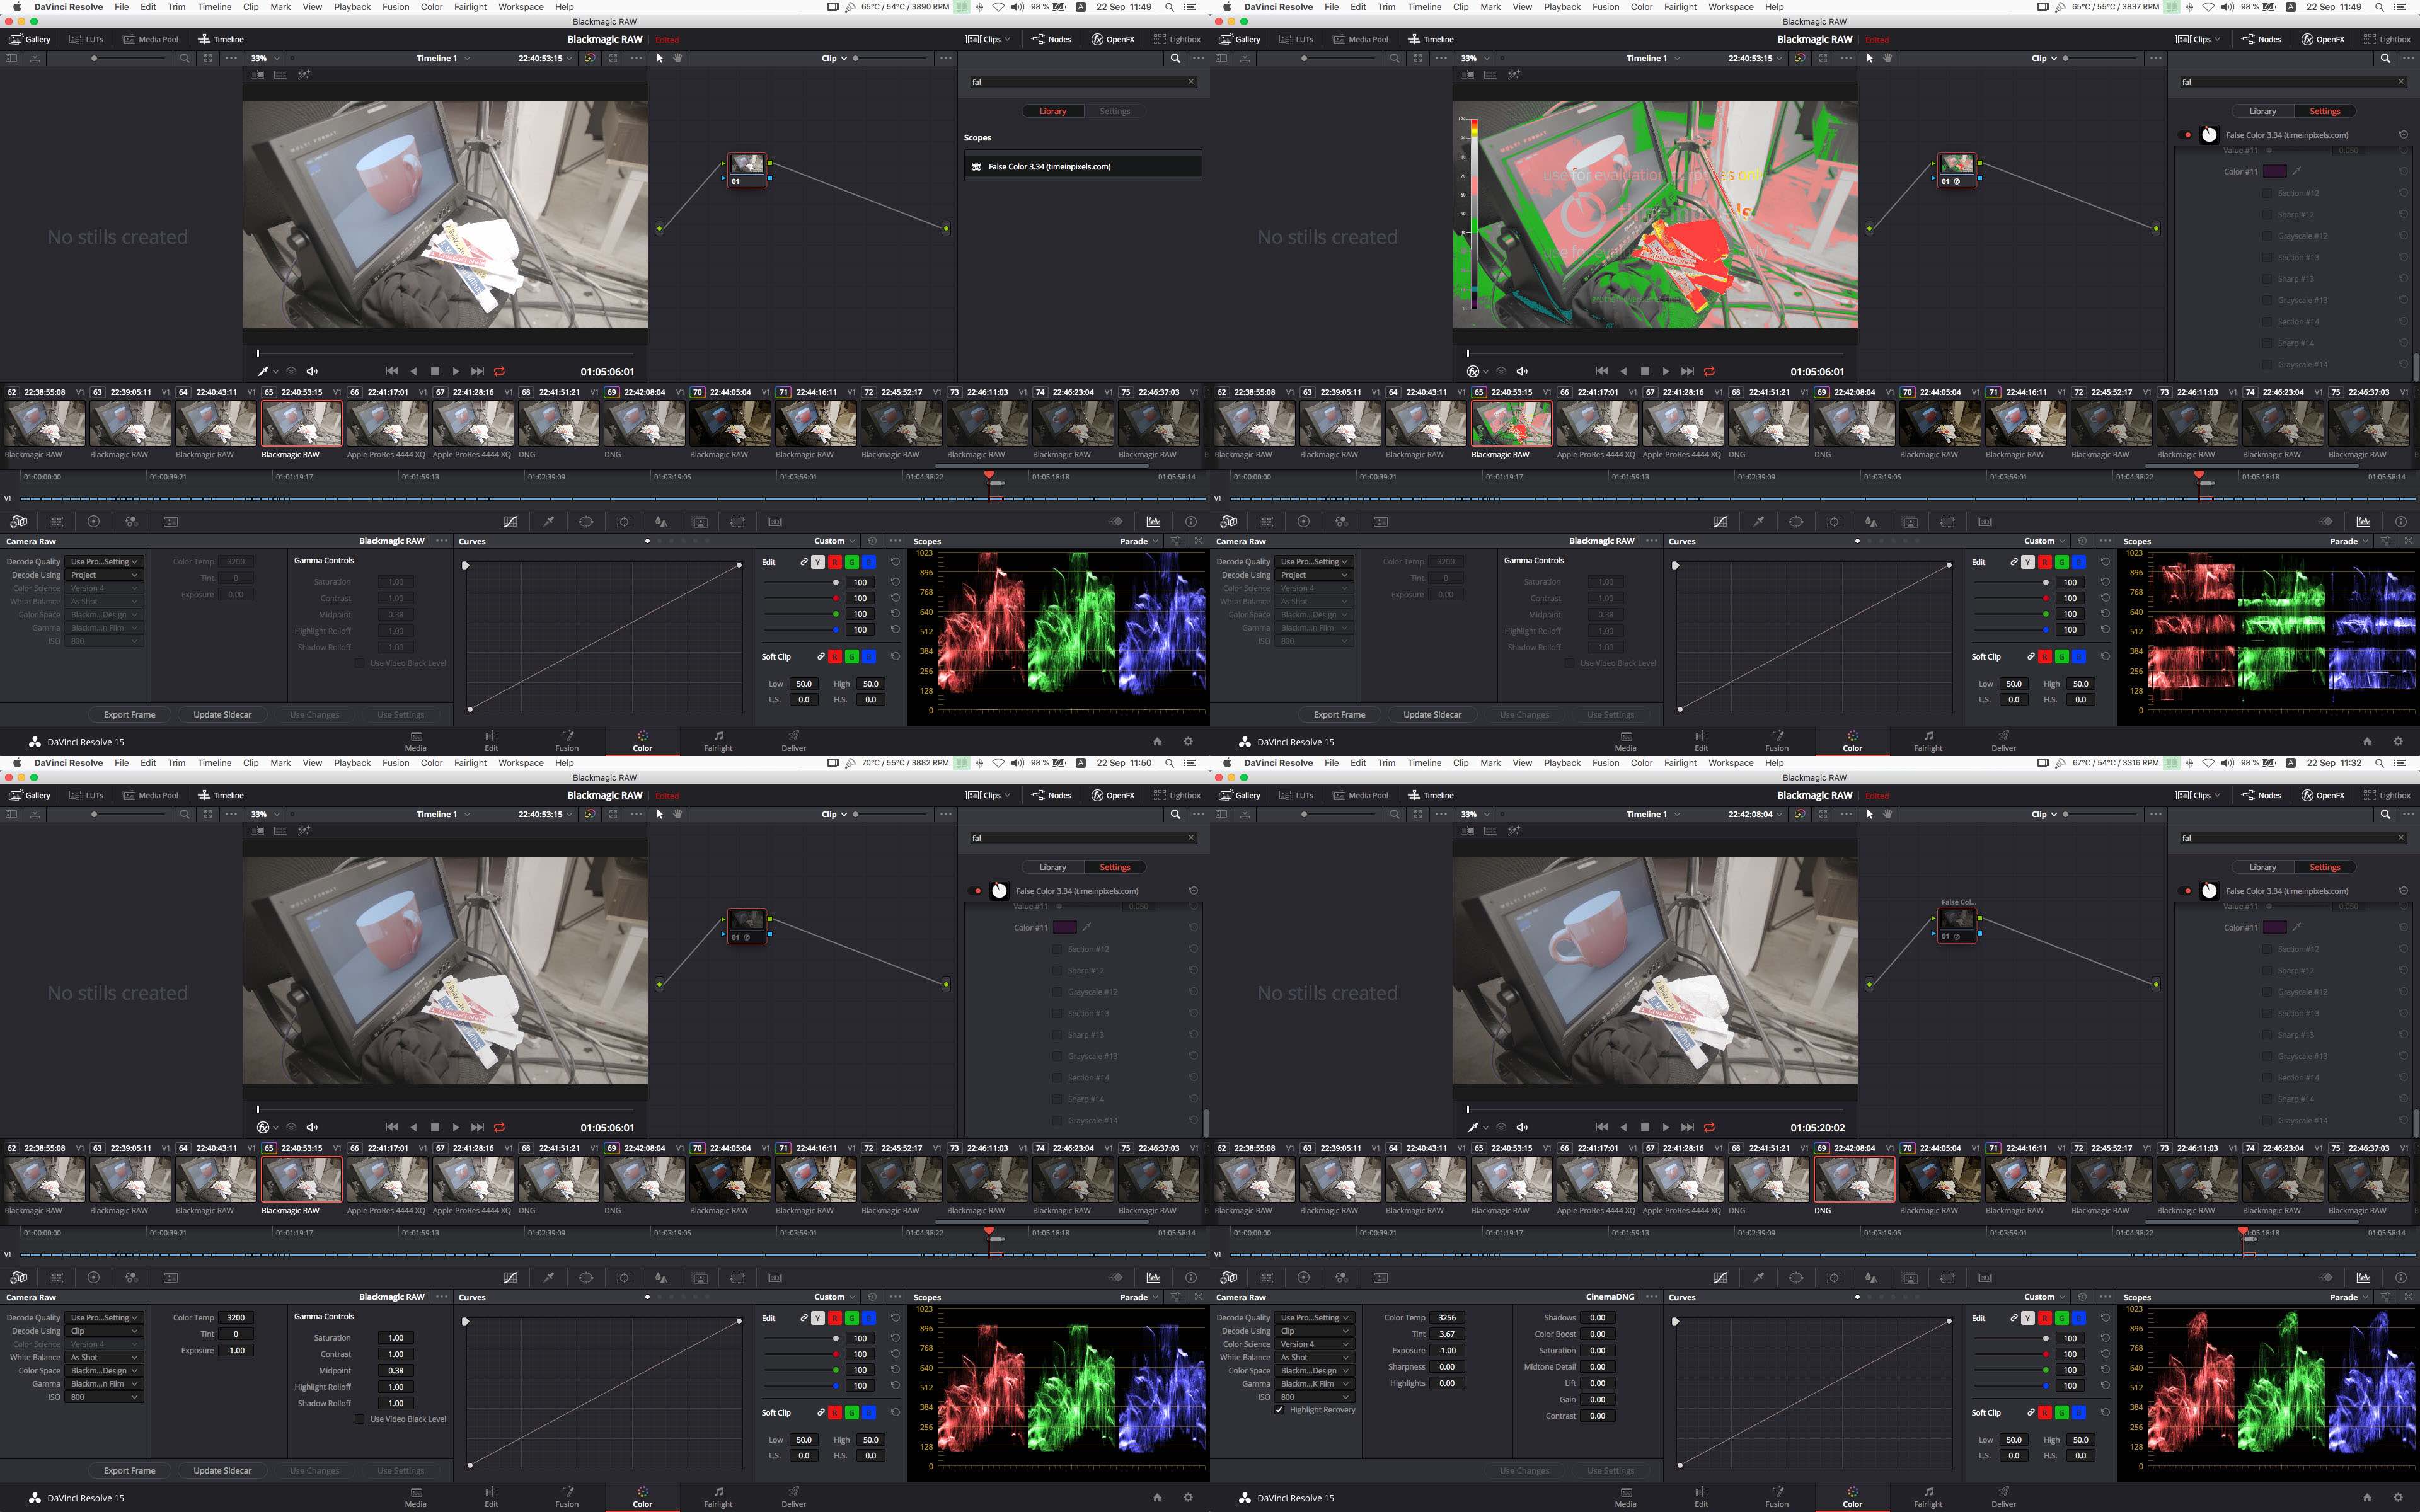
Task: Switch to Settings tab in the top-left OpenFX panel
Action: point(1114,111)
